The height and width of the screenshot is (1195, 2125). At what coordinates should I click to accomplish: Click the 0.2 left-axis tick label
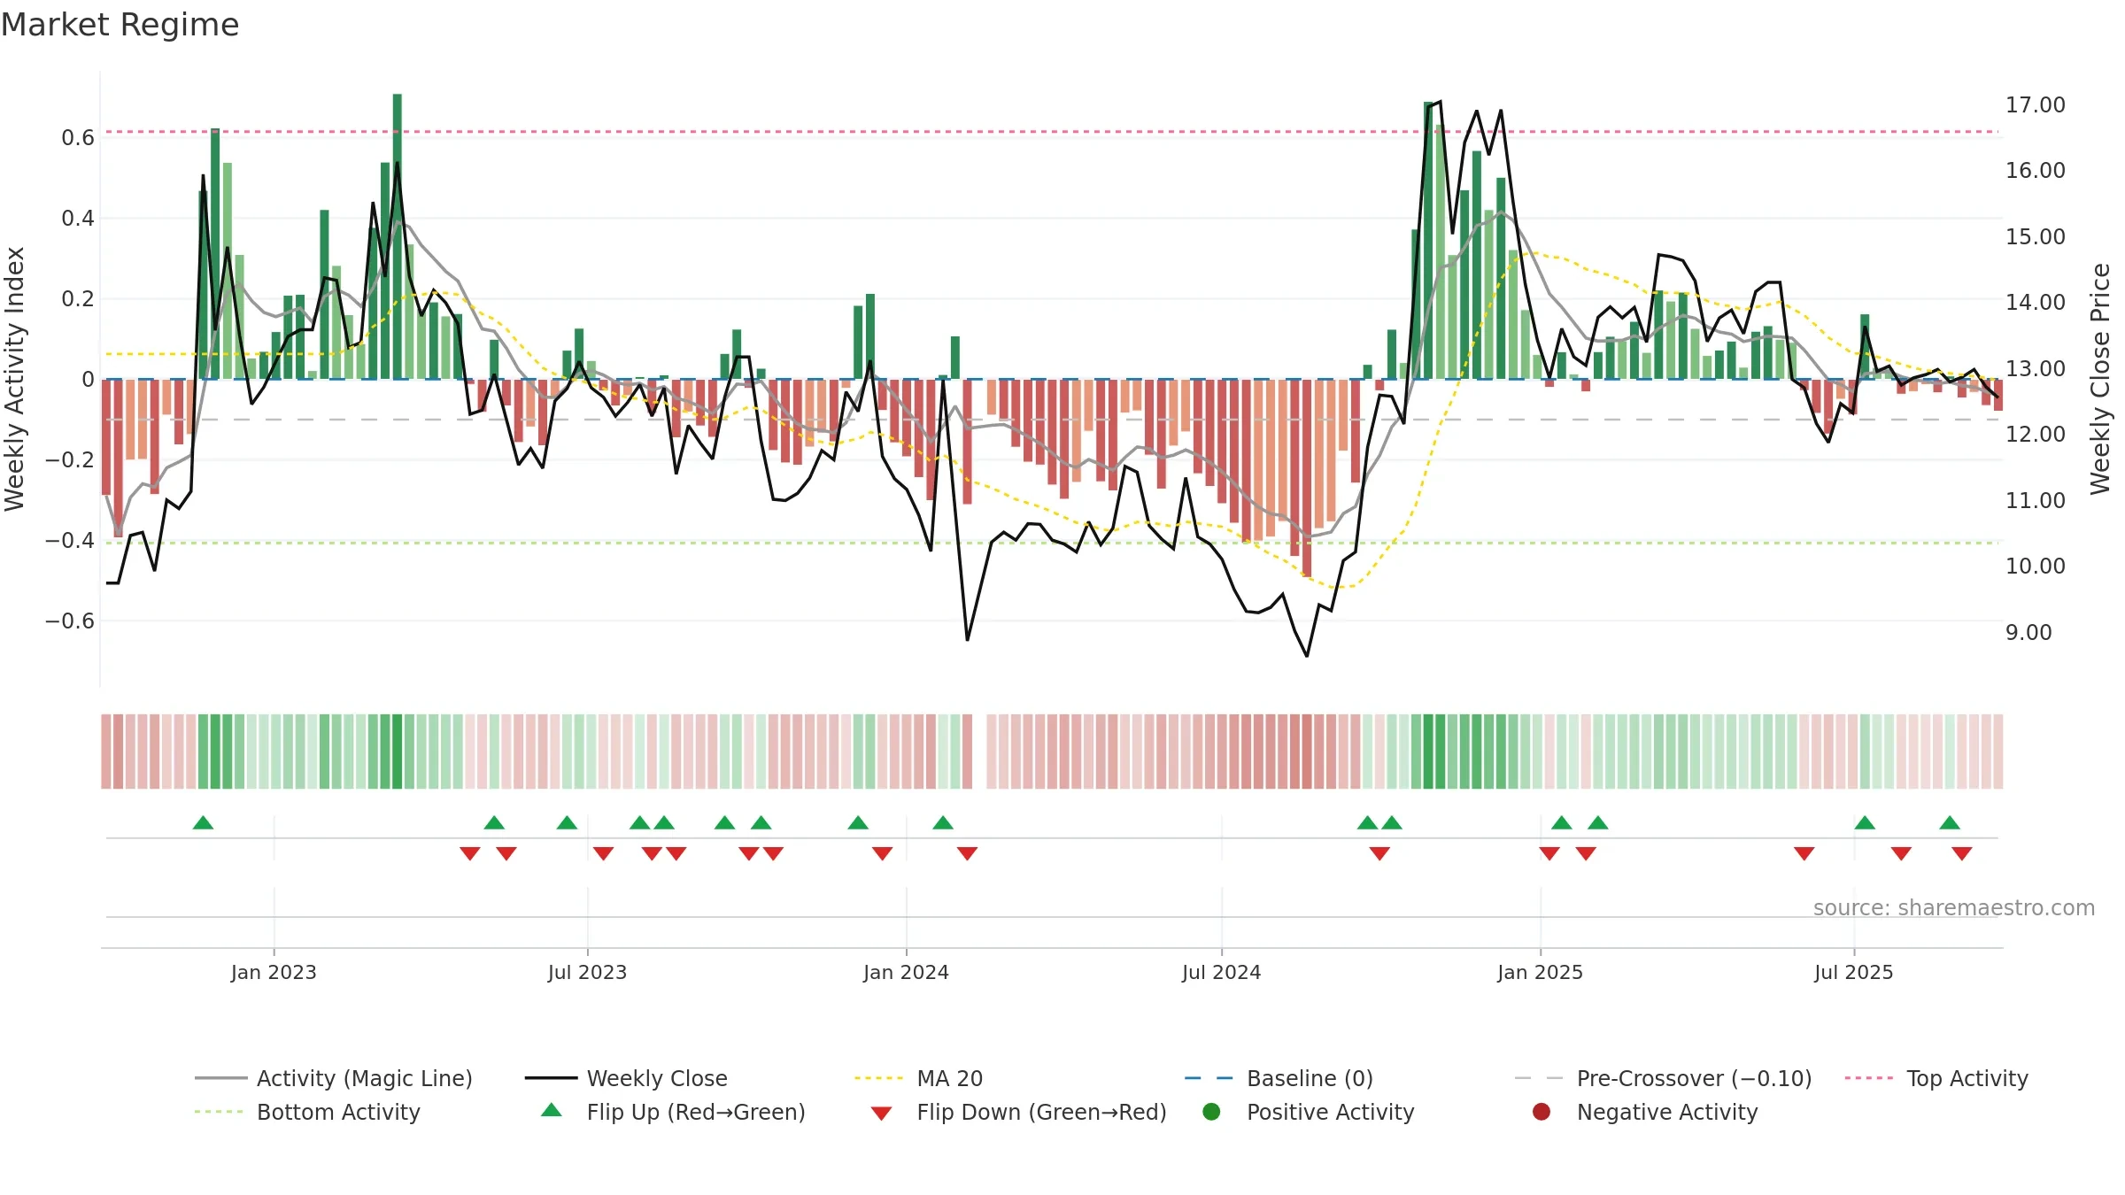tap(78, 298)
